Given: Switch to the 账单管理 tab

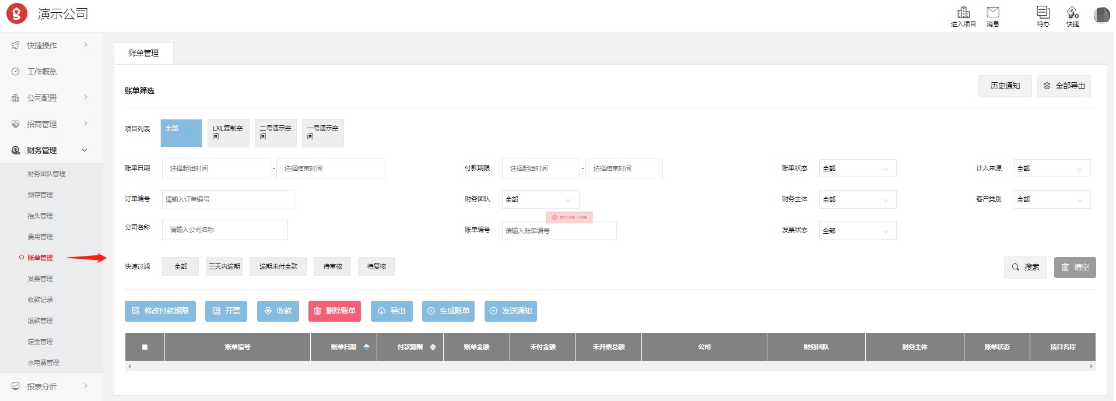Looking at the screenshot, I should point(143,53).
